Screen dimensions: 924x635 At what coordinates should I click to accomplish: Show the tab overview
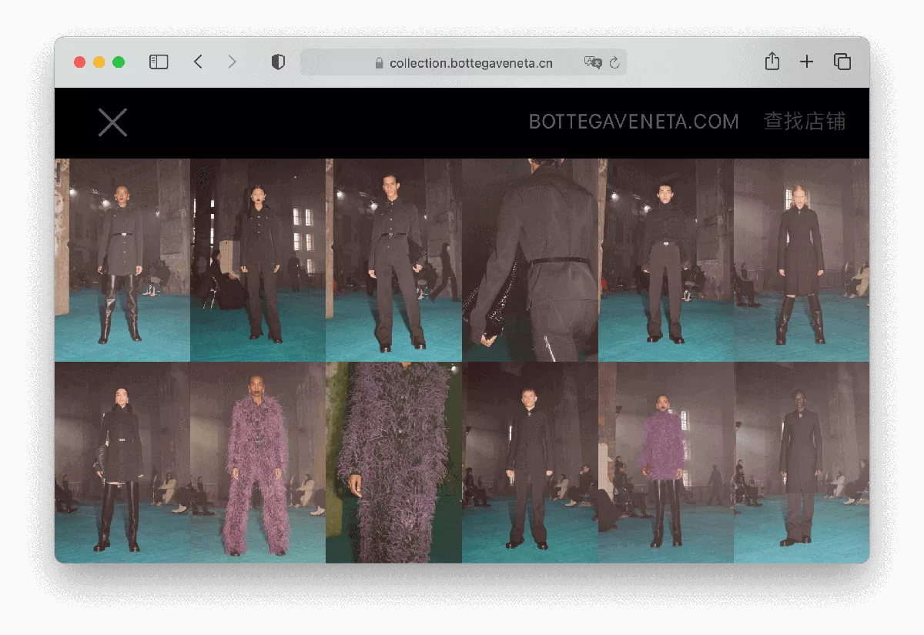point(842,62)
